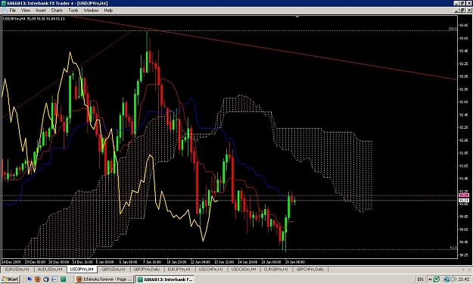Switch to the USDCHFm,H1 chart tab
This screenshot has height=284, width=473.
(x=211, y=269)
